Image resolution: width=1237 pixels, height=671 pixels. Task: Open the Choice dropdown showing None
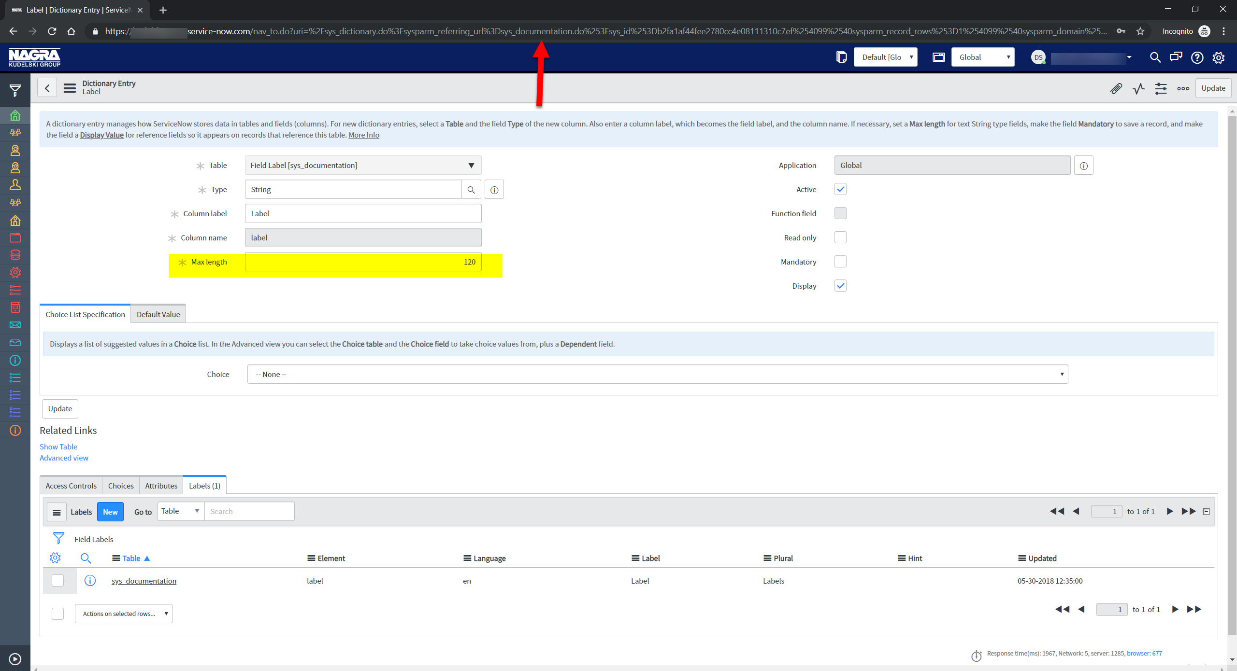(x=658, y=374)
